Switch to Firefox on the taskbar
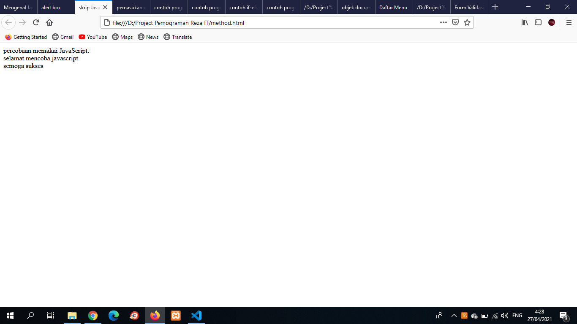The height and width of the screenshot is (324, 577). click(x=155, y=316)
